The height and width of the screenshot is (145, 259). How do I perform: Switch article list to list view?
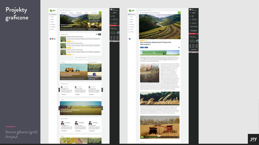(100, 34)
